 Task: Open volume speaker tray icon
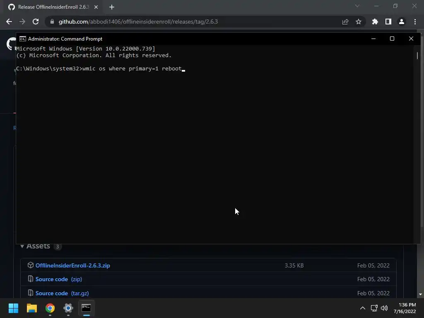[384, 308]
